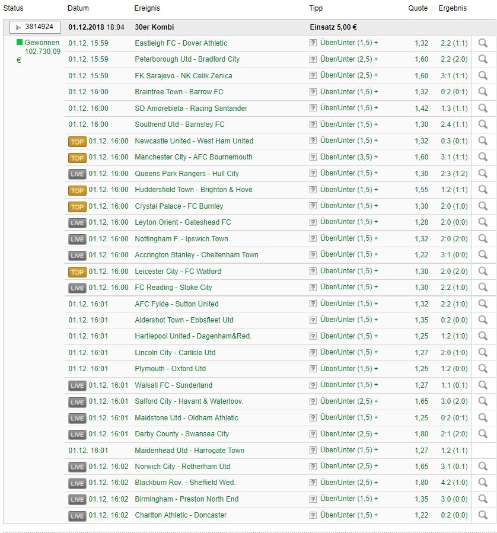Click magnifier in Charlton Athletic - Doncaster row
The height and width of the screenshot is (533, 497).
[483, 515]
